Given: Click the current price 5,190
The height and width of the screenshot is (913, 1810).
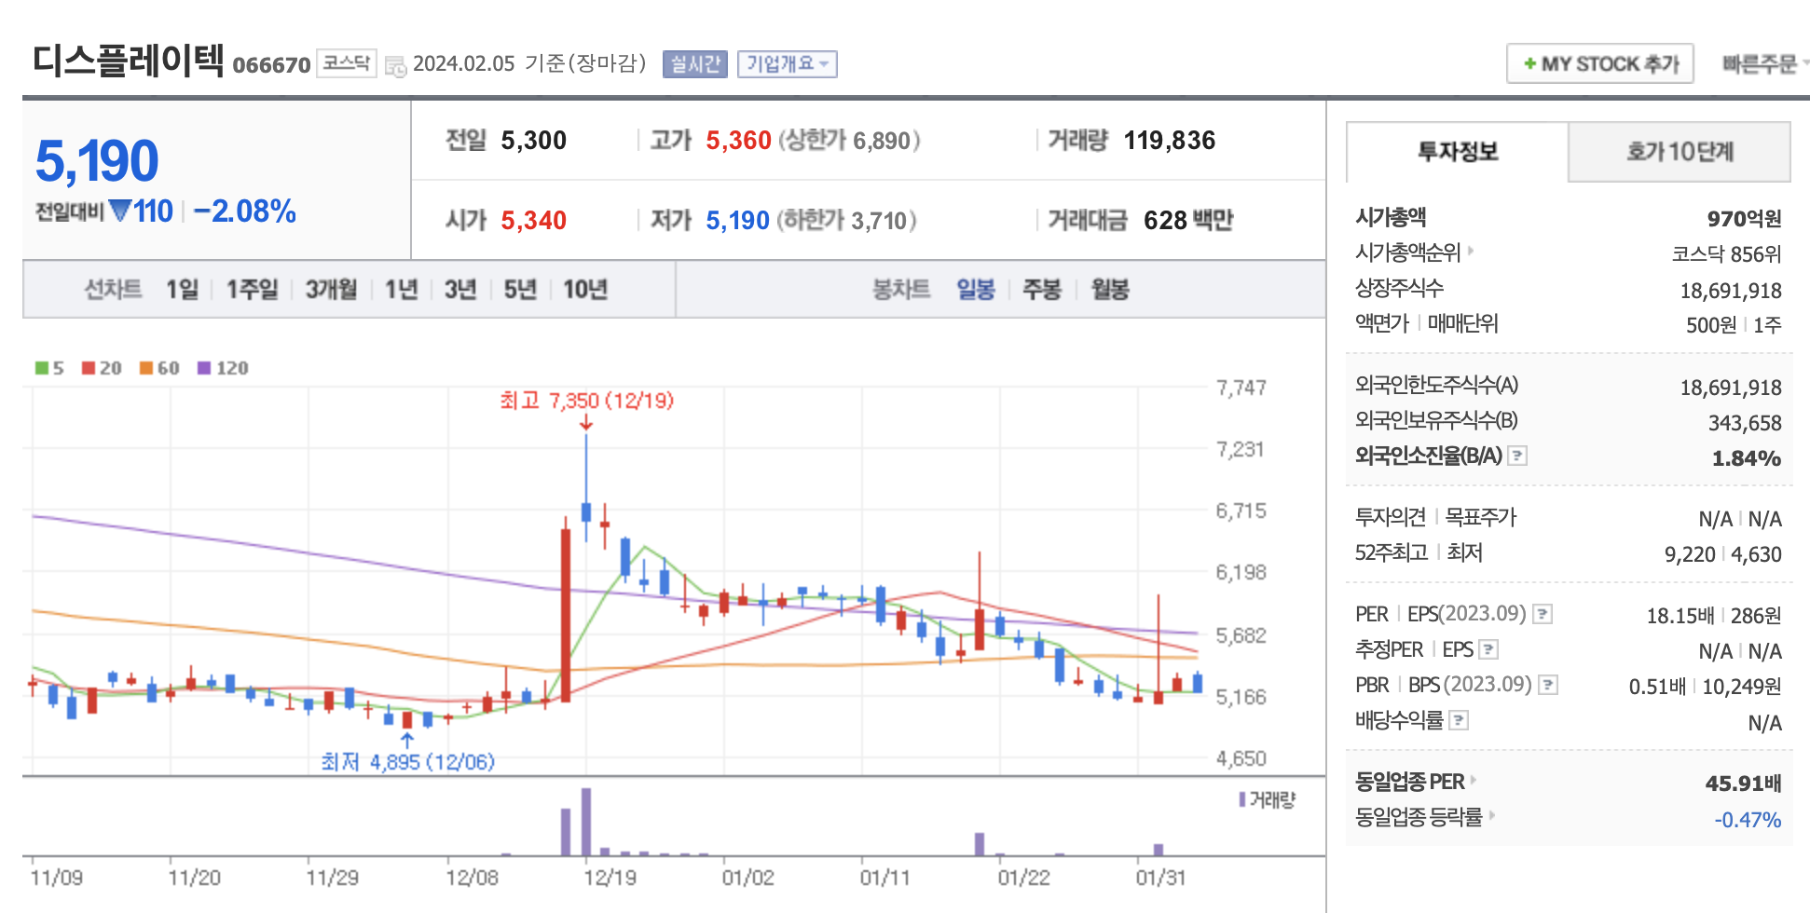Looking at the screenshot, I should click(x=97, y=160).
